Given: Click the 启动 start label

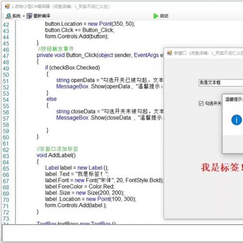Looking at the screenshot, I should coord(164,16).
